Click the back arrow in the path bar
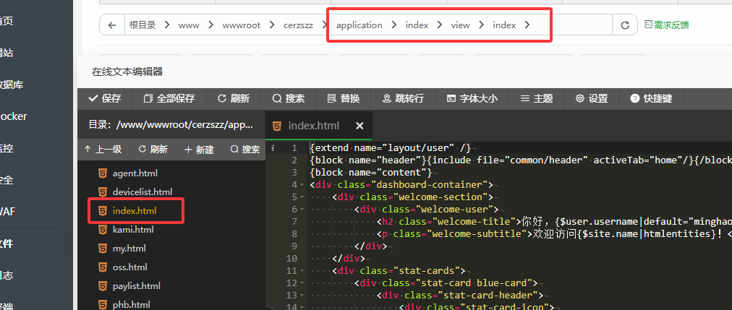 click(112, 25)
